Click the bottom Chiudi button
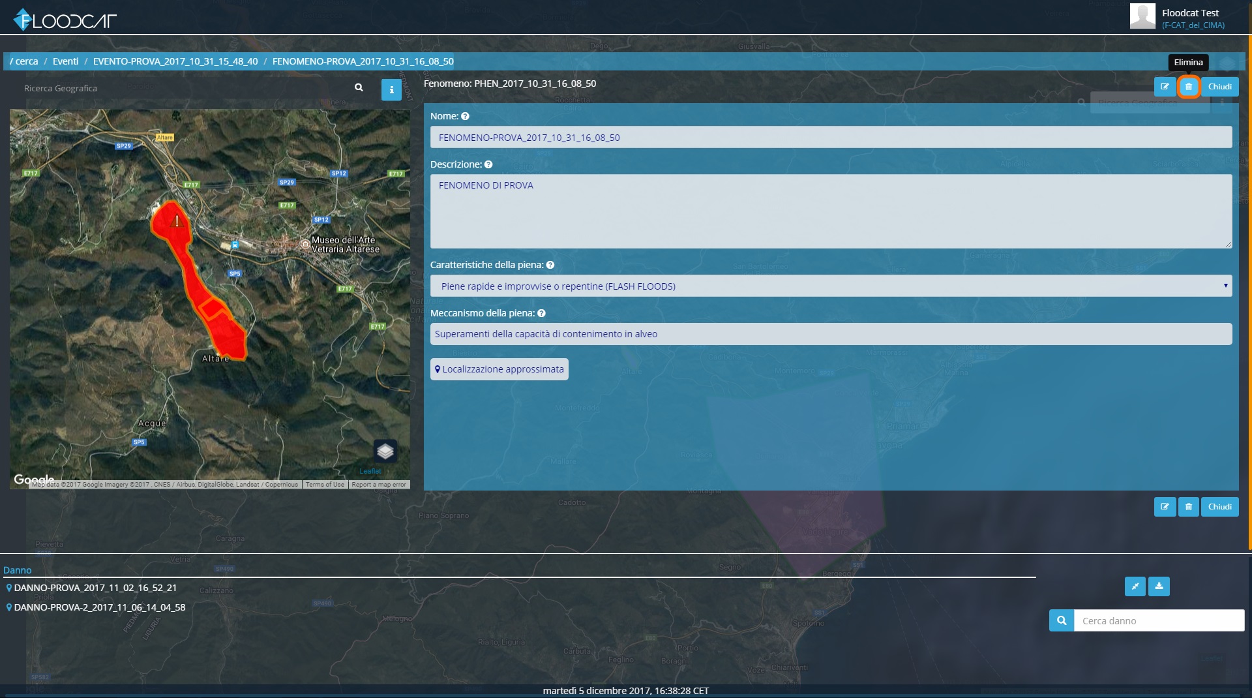Screen dimensions: 1252x698 (1219, 507)
